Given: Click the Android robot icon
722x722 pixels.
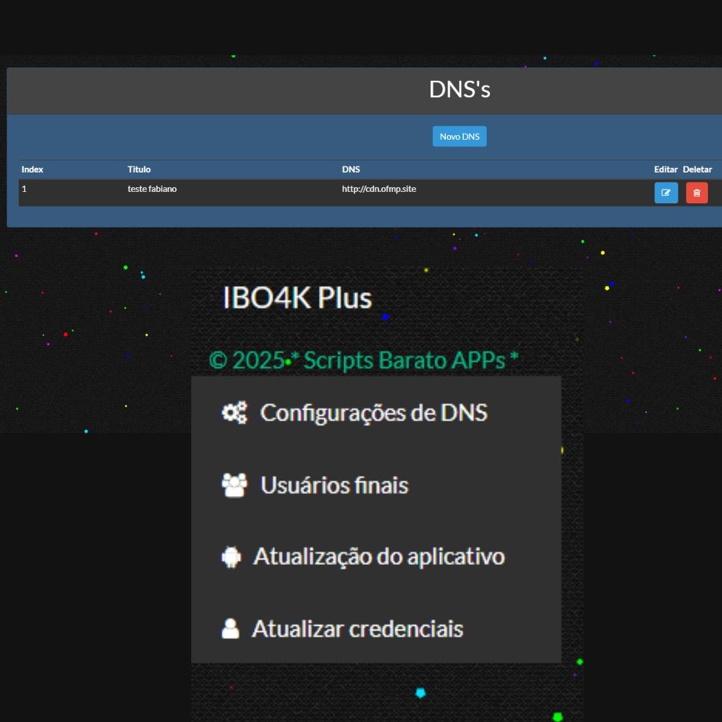Looking at the screenshot, I should click(x=231, y=556).
